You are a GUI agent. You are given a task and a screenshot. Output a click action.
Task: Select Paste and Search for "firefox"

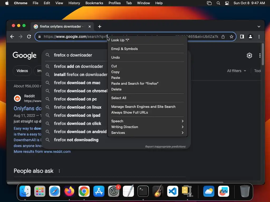[x=147, y=83]
